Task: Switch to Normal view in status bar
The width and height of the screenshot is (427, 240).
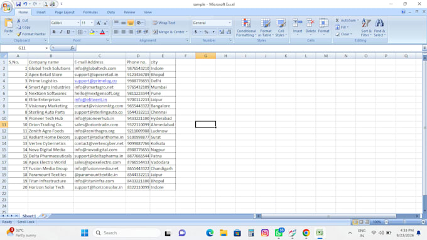Action: click(355, 222)
